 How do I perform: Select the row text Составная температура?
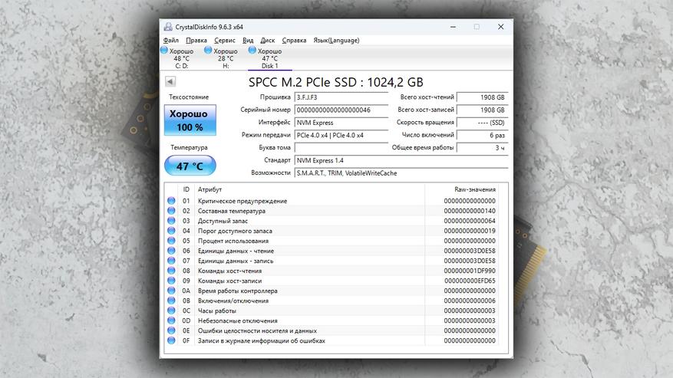231,211
